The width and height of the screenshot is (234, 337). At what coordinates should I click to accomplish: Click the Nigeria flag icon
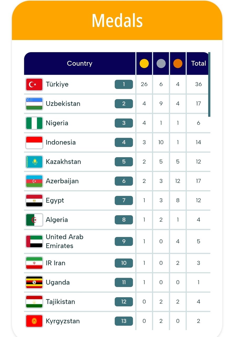pyautogui.click(x=34, y=123)
